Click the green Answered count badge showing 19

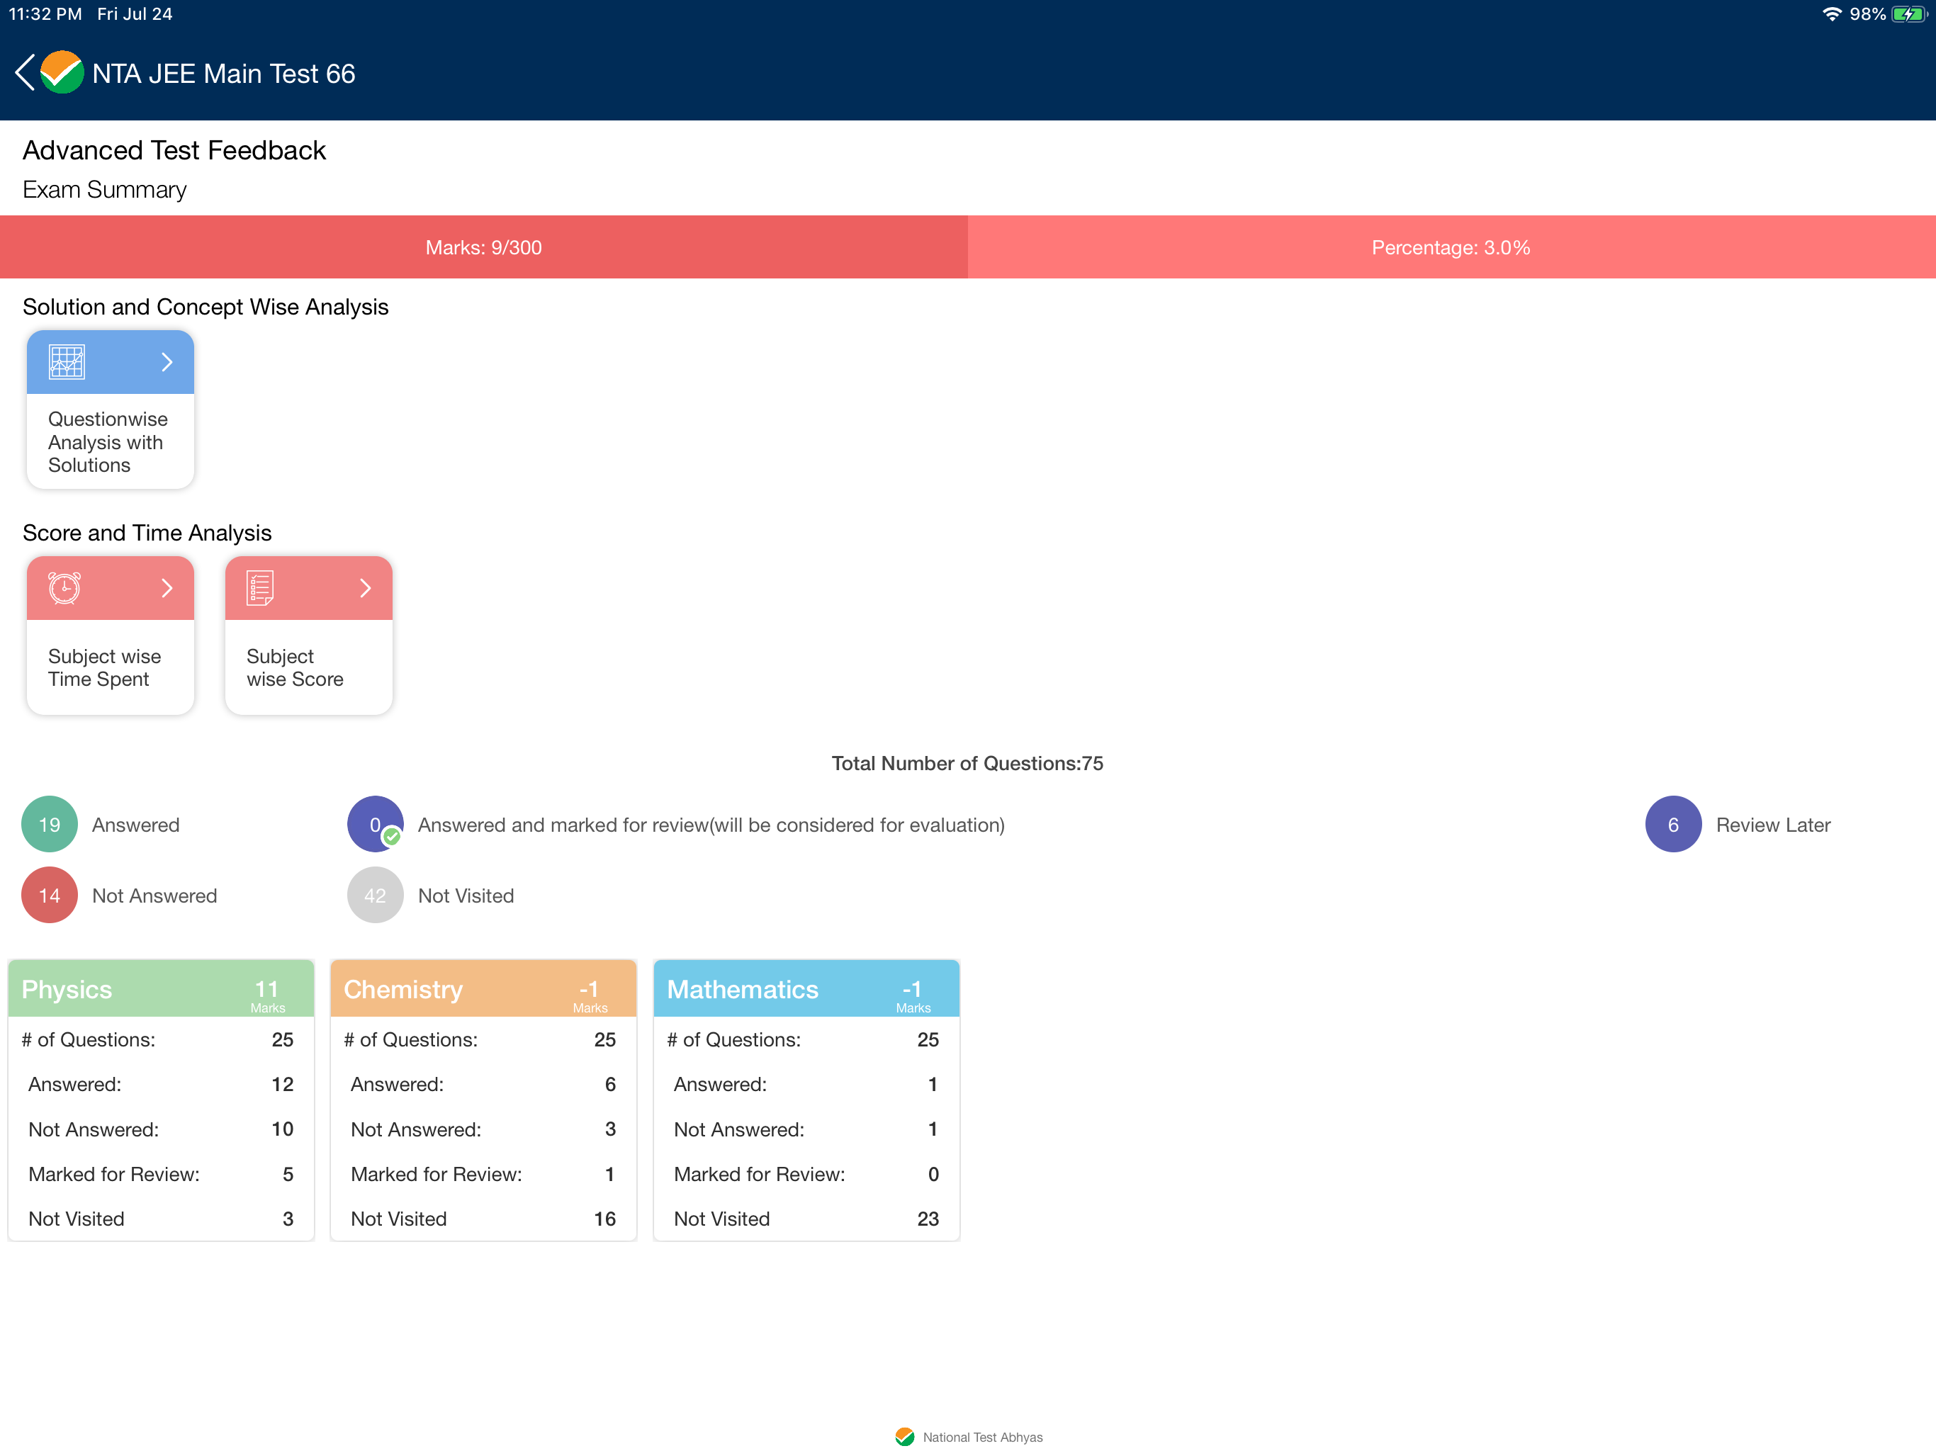pos(49,823)
